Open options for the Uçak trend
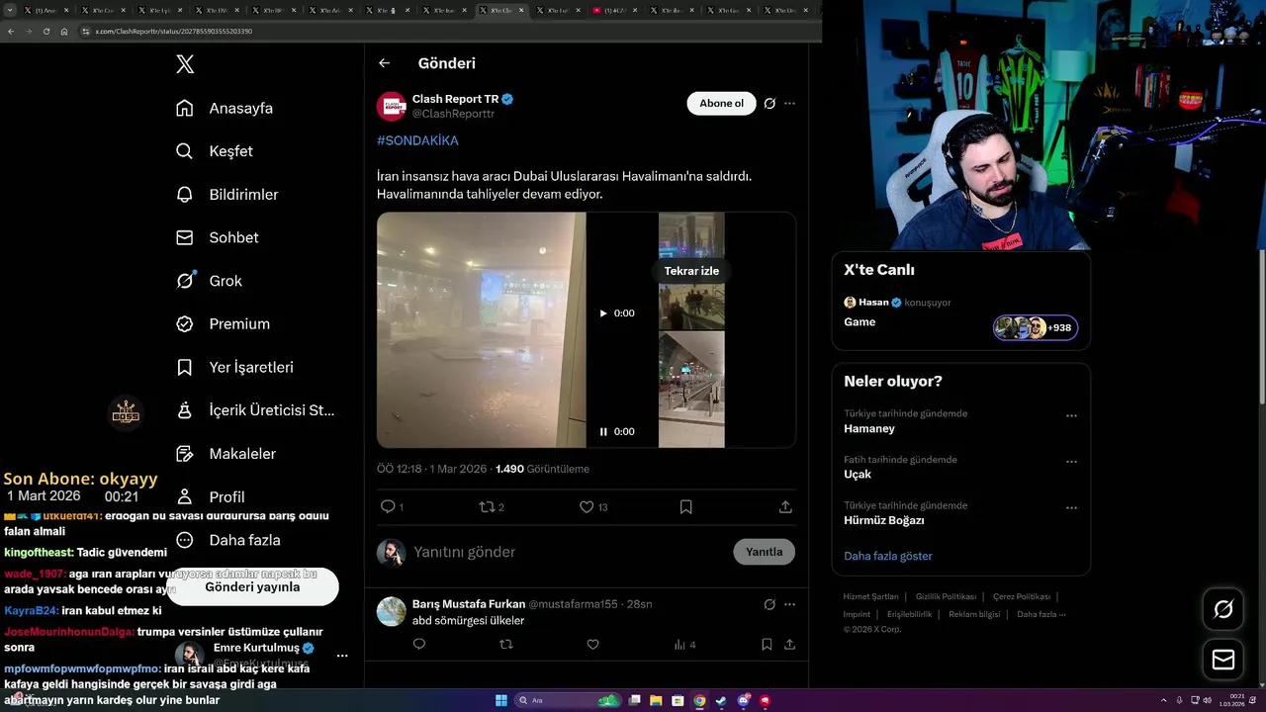The image size is (1266, 712). [x=1071, y=462]
